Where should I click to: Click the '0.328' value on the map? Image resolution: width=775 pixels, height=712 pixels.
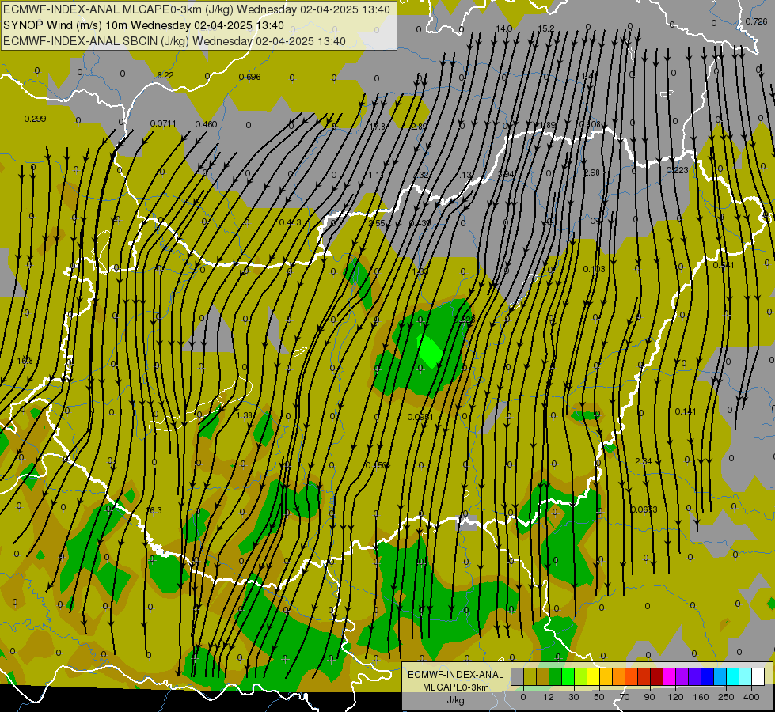464,320
